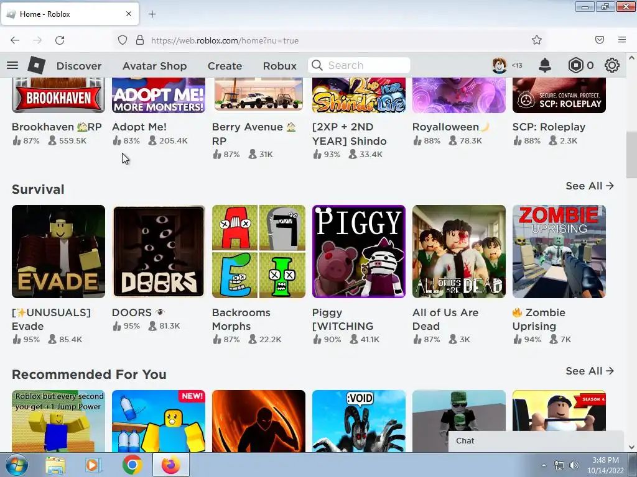Open Windows Explorer from taskbar

click(55, 465)
